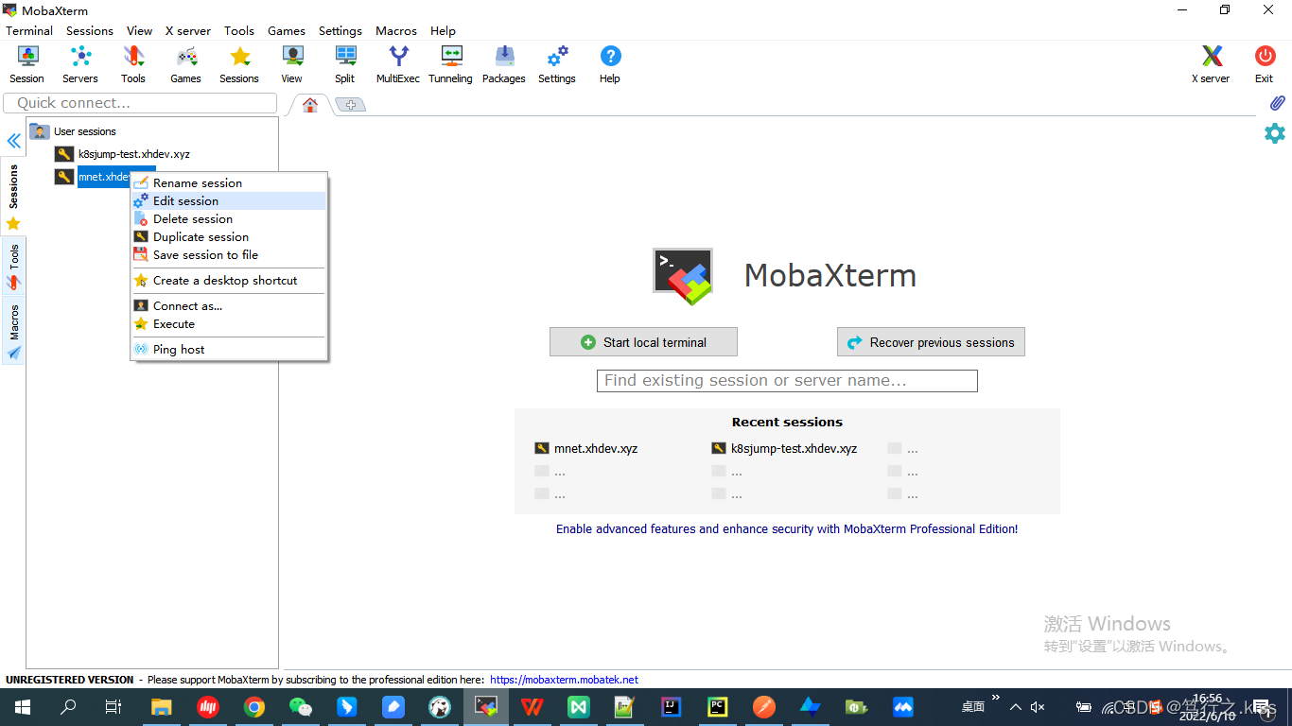Select the vertical Tools side tab
1292x726 pixels.
(13, 266)
